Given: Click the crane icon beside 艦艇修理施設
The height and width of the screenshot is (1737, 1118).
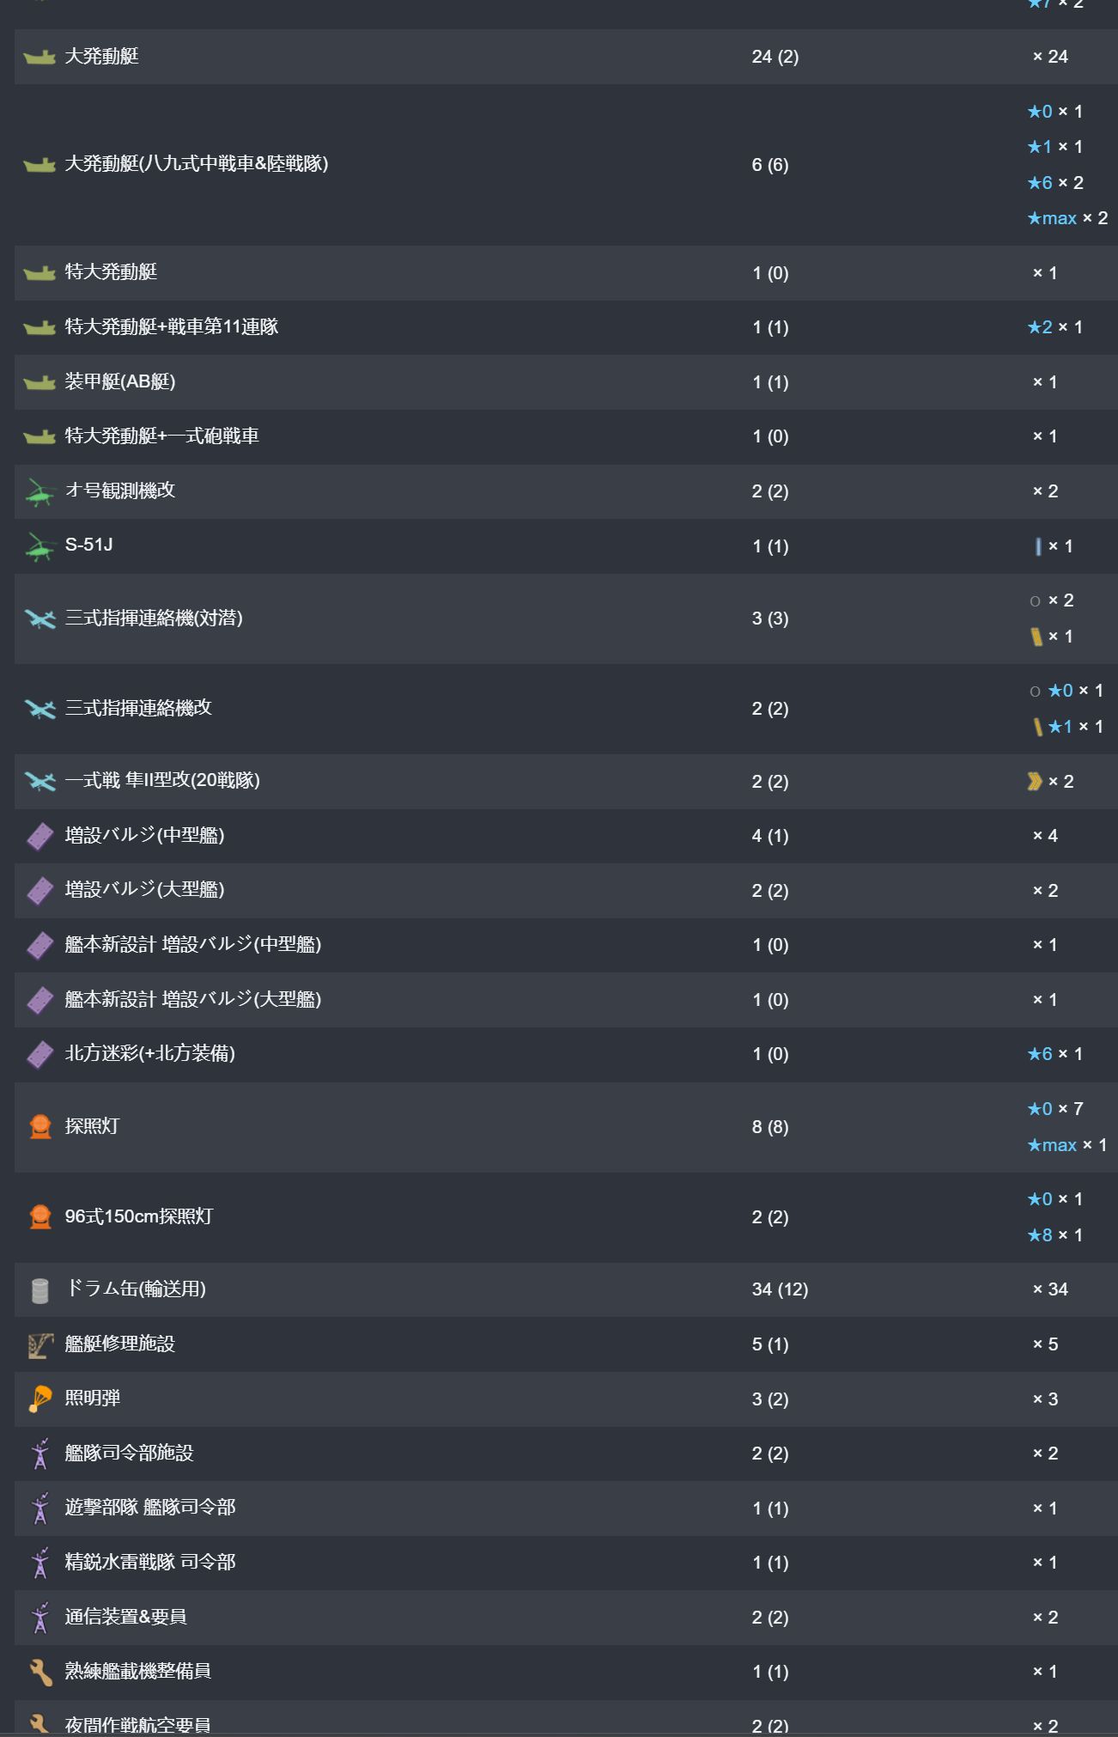Looking at the screenshot, I should click(x=39, y=1344).
